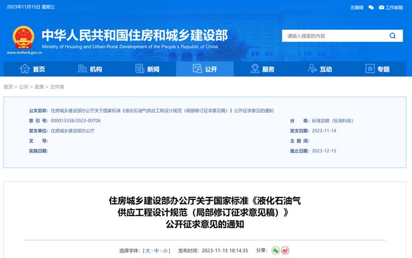The height and width of the screenshot is (258, 412).
Task: Open the 互动 navigation tab
Action: click(320, 69)
